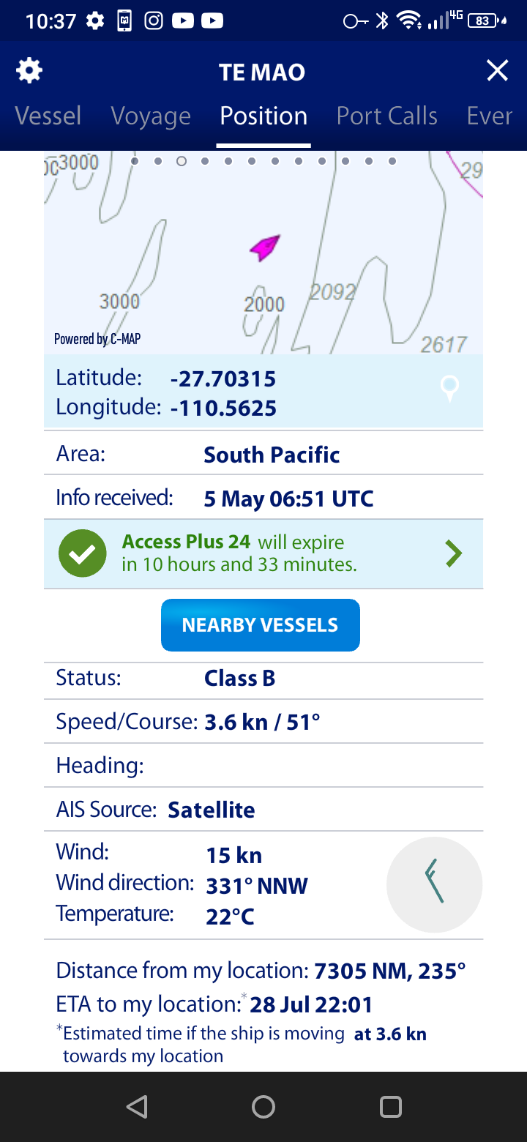Image resolution: width=527 pixels, height=1142 pixels.
Task: Tap the wind direction barb indicator
Action: pos(434,884)
